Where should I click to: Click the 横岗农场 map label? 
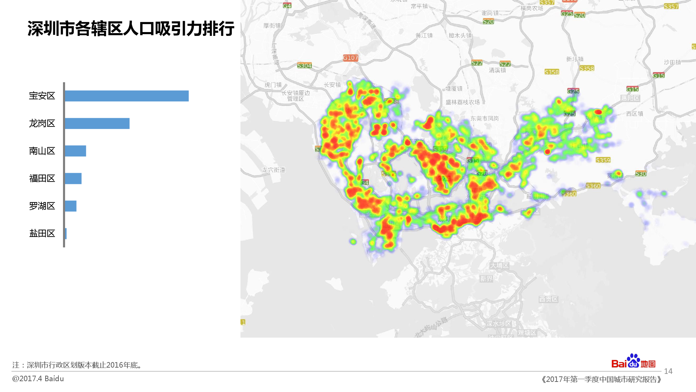point(532,8)
